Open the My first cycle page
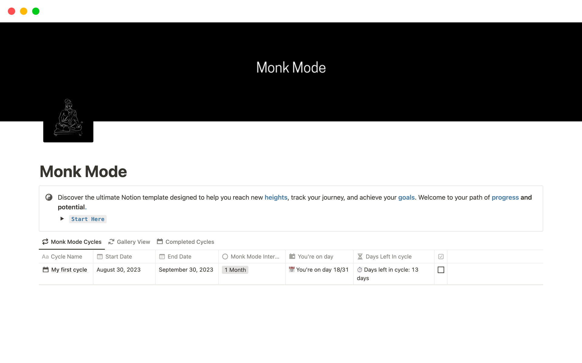 (x=69, y=270)
